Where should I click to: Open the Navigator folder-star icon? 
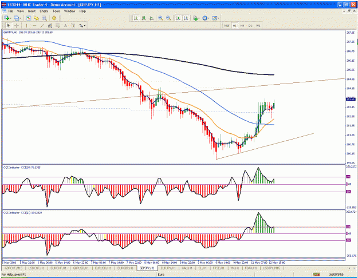36,18
